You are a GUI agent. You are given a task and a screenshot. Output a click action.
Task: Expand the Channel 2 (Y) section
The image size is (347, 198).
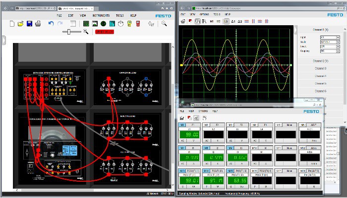pyautogui.click(x=320, y=61)
